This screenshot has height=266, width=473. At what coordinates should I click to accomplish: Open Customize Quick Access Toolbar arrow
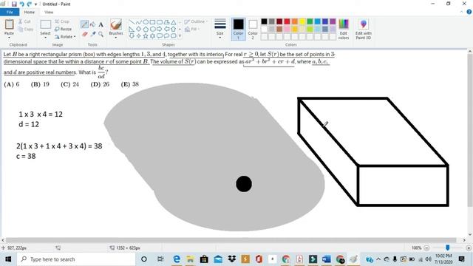pos(36,4)
